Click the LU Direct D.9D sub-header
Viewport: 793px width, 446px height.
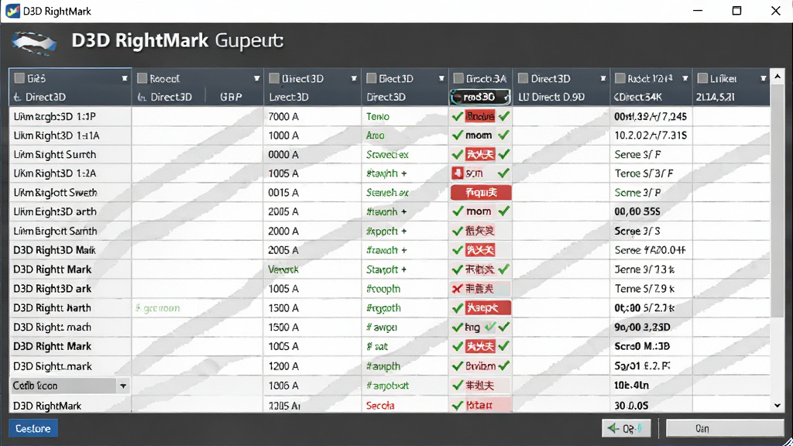551,97
